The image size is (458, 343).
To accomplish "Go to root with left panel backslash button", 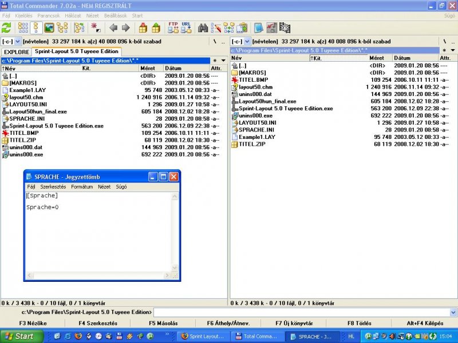I will point(215,41).
